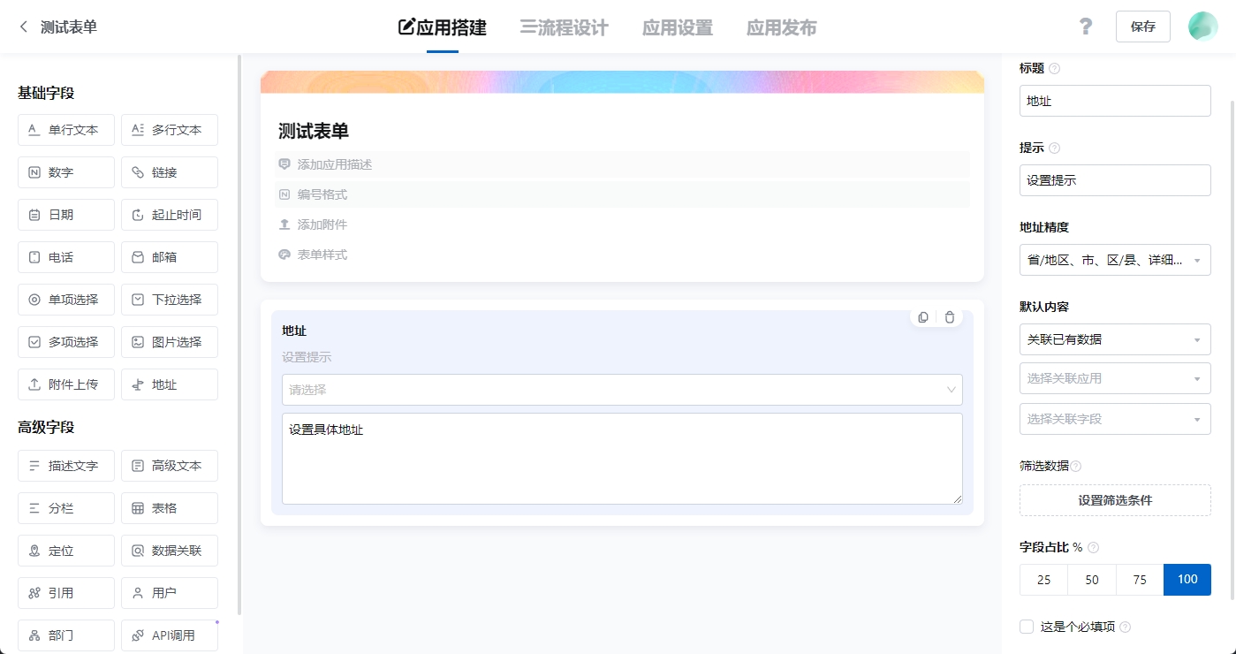This screenshot has height=654, width=1236.
Task: Add a 单行文本 single-line text field
Action: click(65, 130)
